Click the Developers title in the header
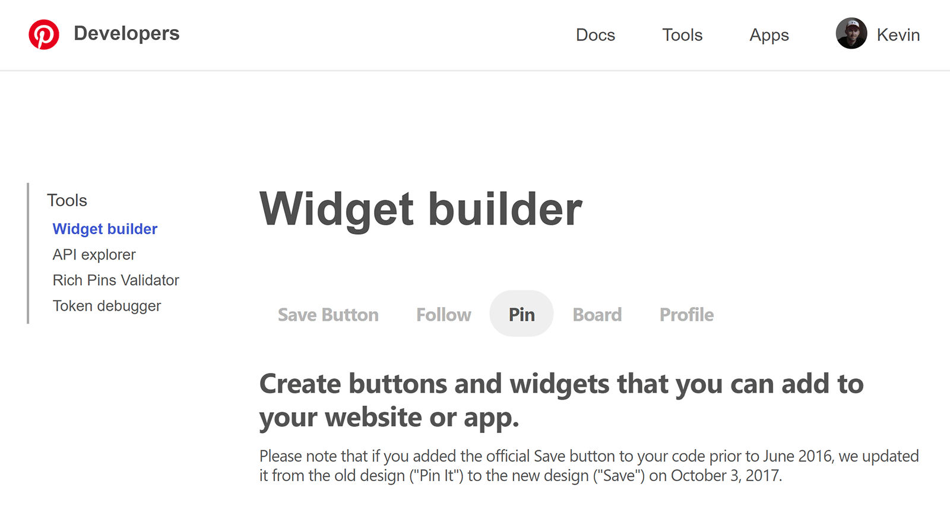 point(126,34)
